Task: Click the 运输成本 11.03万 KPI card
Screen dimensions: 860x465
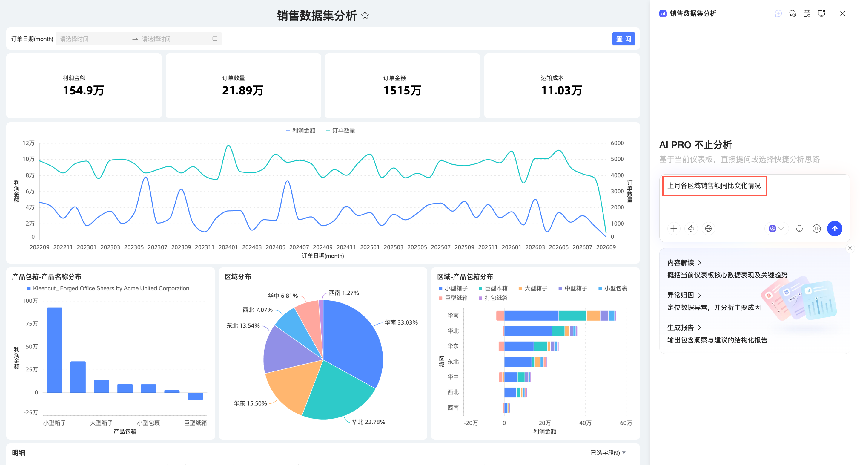Action: [562, 86]
